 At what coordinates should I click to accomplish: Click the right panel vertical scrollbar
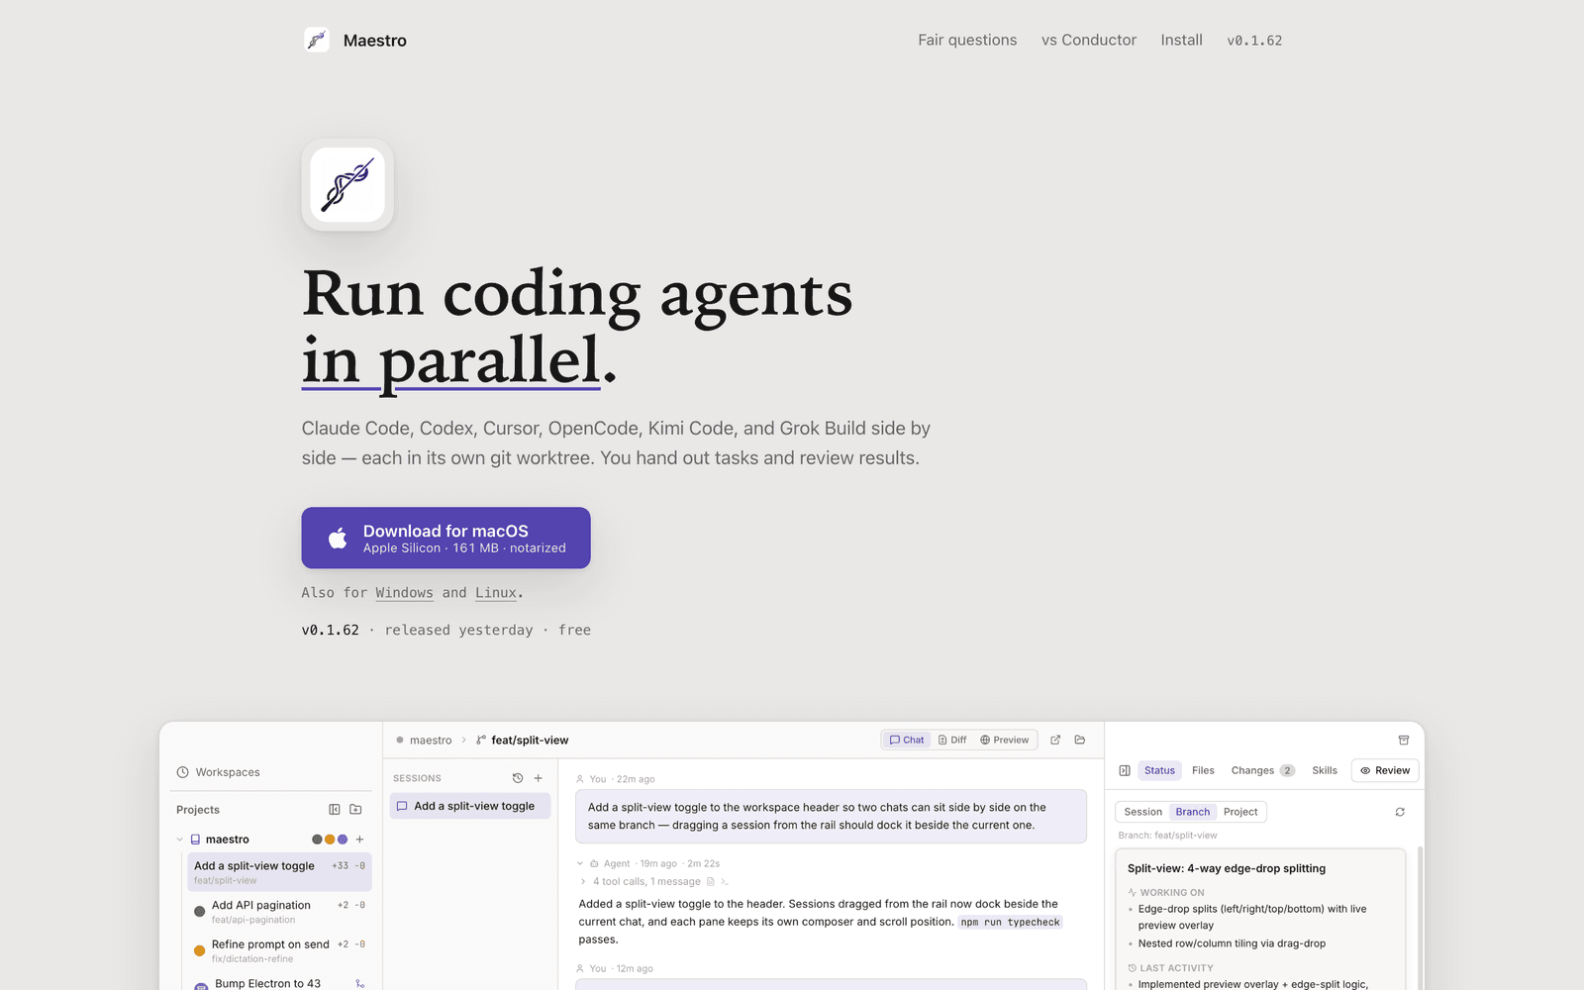1422,916
